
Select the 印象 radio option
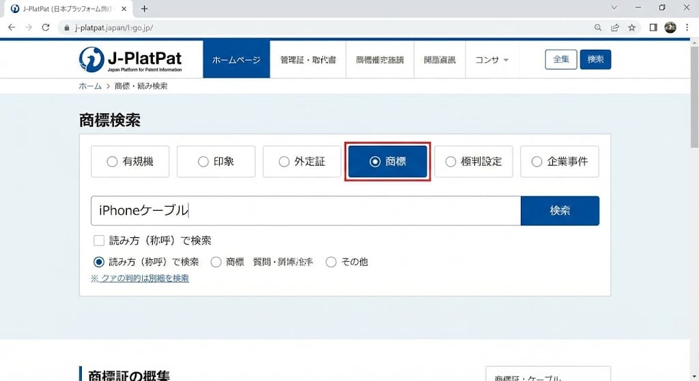tap(216, 162)
